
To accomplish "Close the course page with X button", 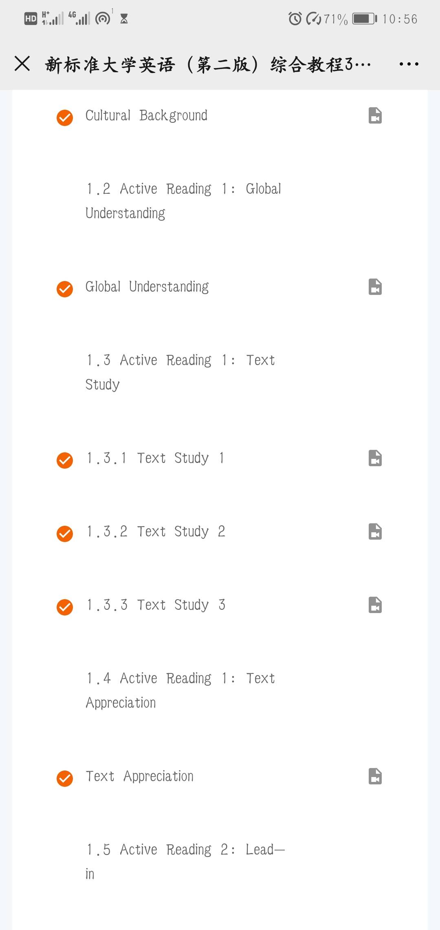I will (22, 64).
